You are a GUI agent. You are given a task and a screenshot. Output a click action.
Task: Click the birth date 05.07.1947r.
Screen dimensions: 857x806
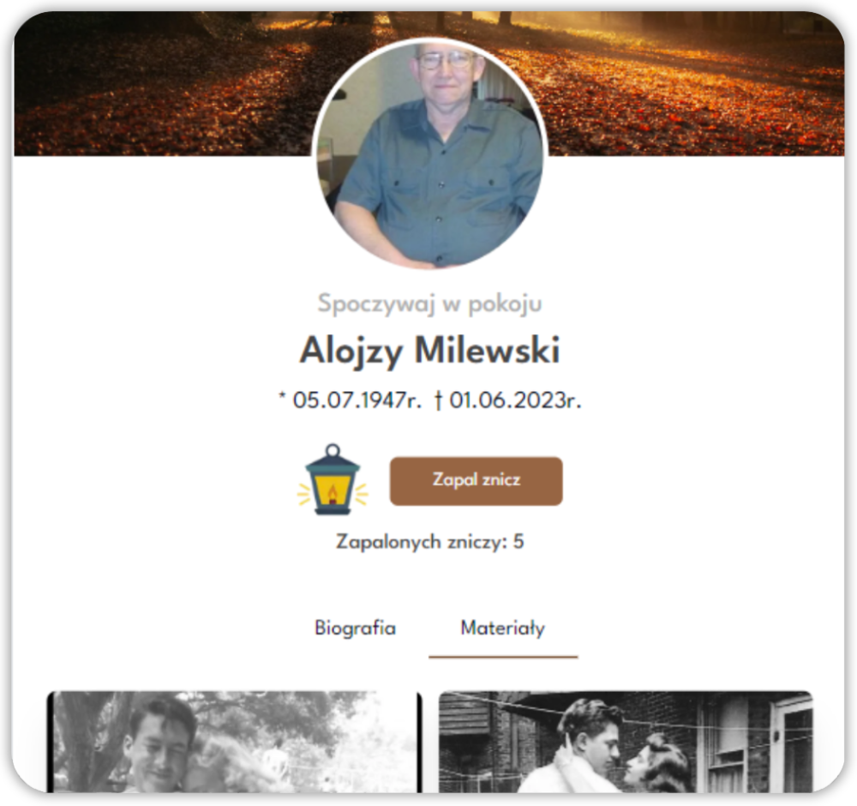[357, 400]
